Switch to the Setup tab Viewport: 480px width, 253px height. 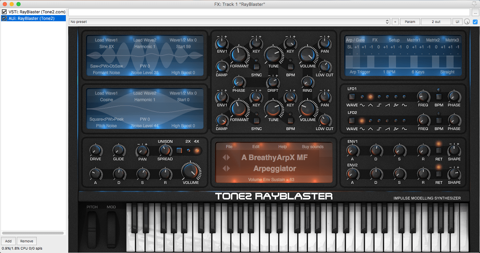(394, 40)
